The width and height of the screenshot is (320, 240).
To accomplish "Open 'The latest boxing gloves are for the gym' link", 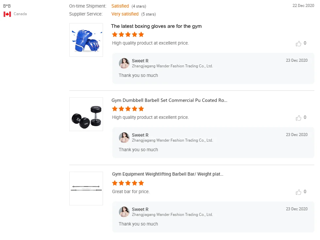I will pyautogui.click(x=156, y=26).
